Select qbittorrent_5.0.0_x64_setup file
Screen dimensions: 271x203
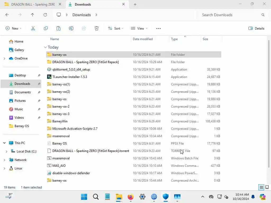coord(134,70)
